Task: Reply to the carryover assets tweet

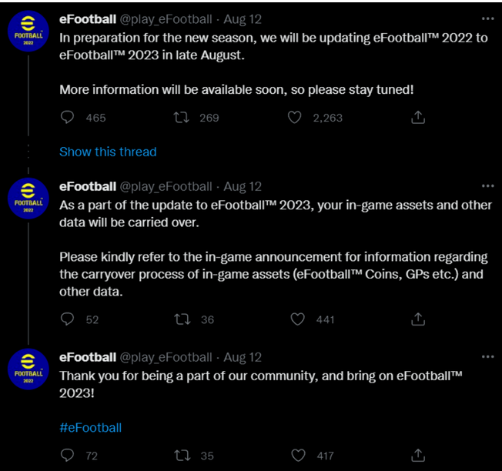Action: [67, 319]
